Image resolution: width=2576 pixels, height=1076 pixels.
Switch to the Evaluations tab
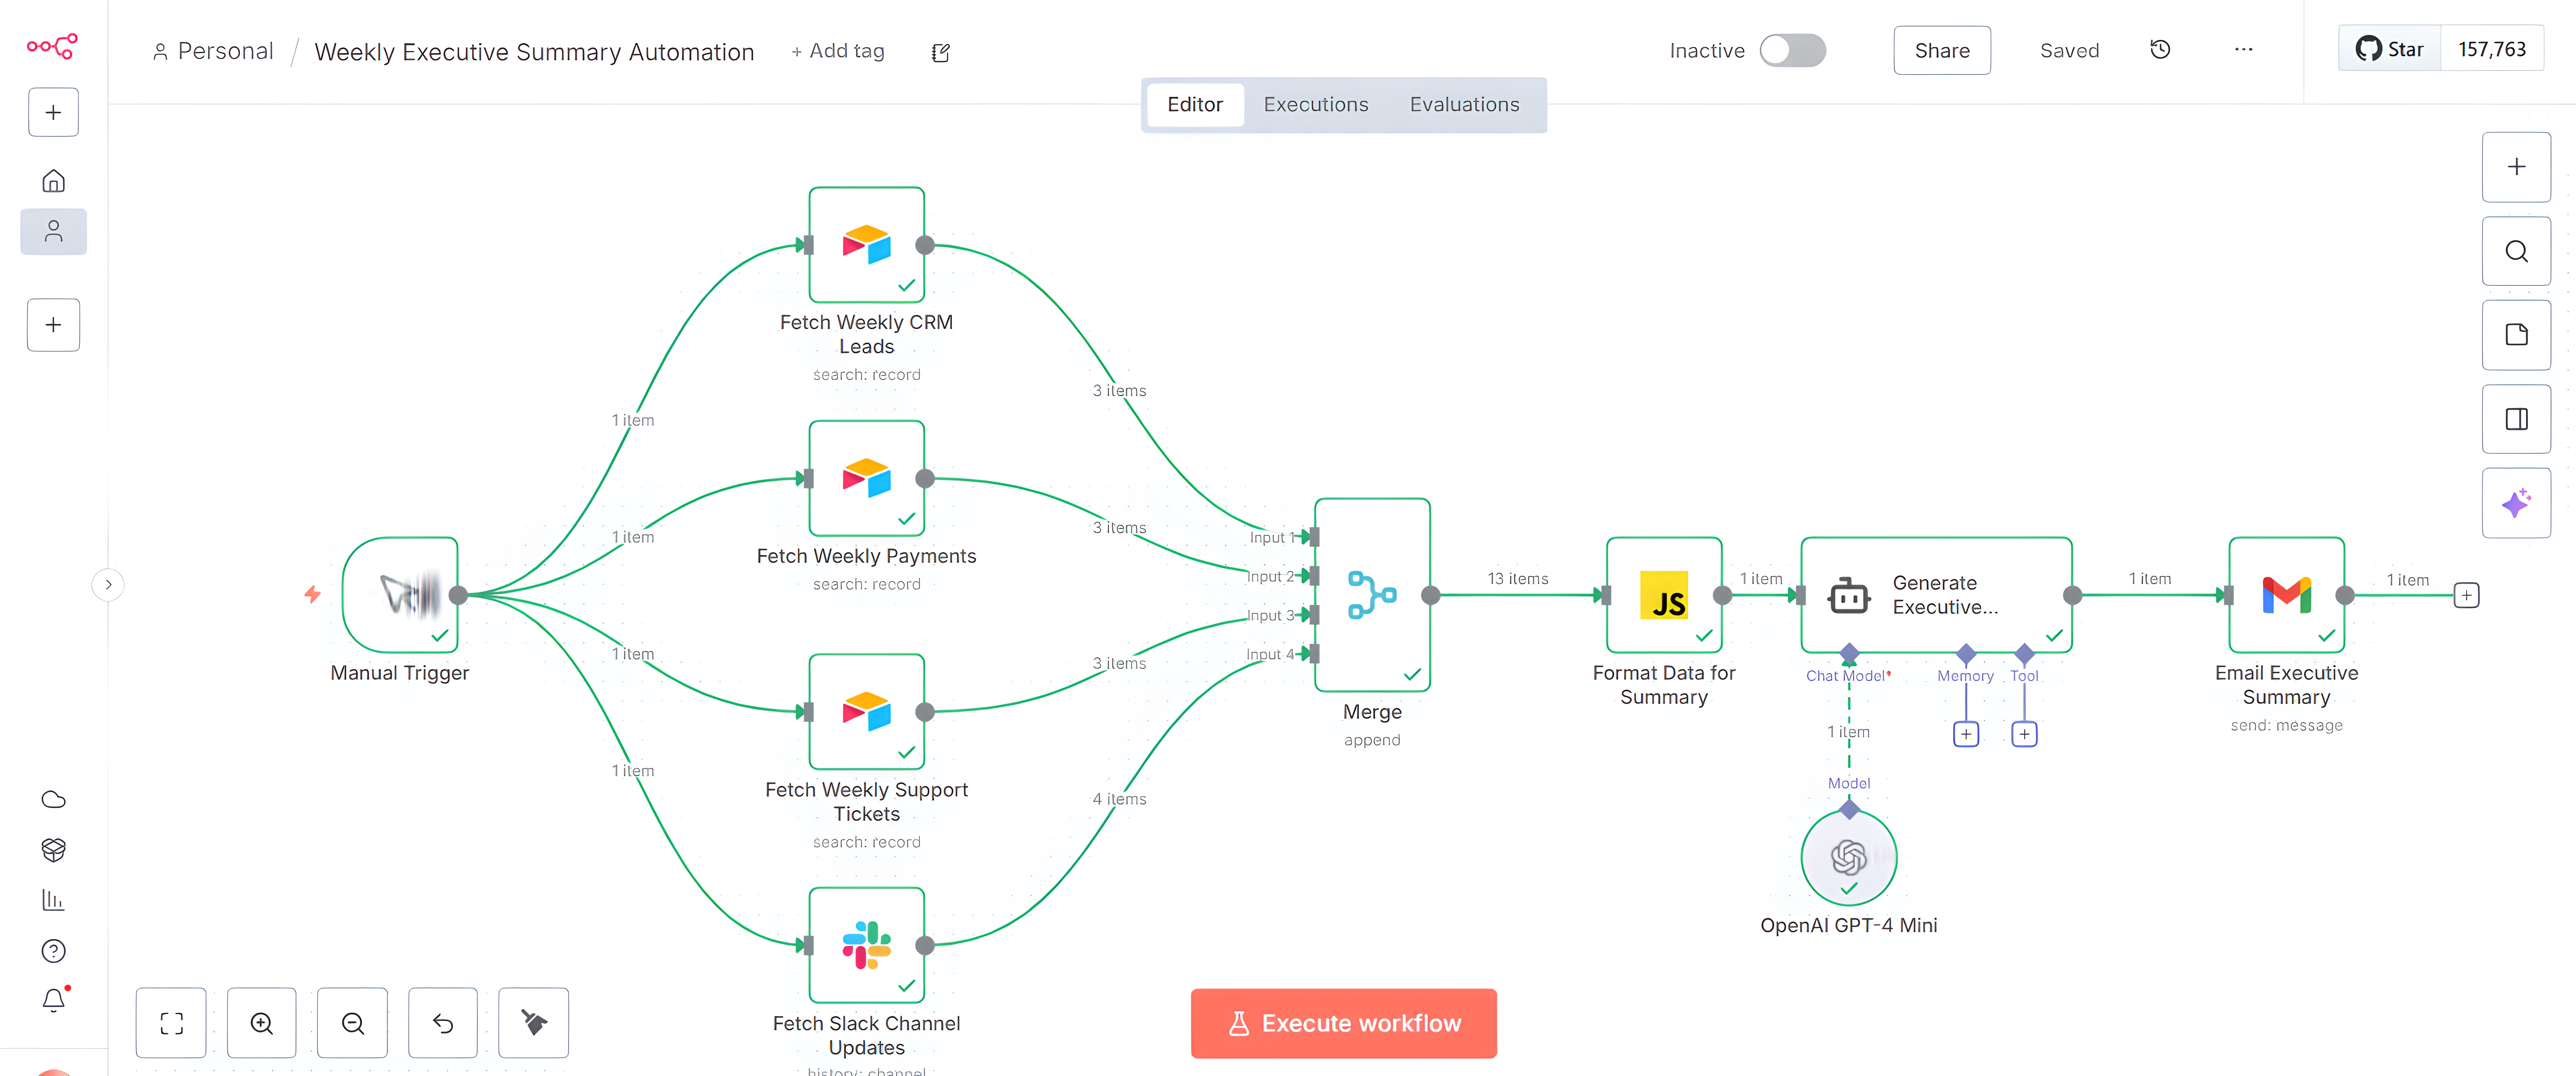1464,105
